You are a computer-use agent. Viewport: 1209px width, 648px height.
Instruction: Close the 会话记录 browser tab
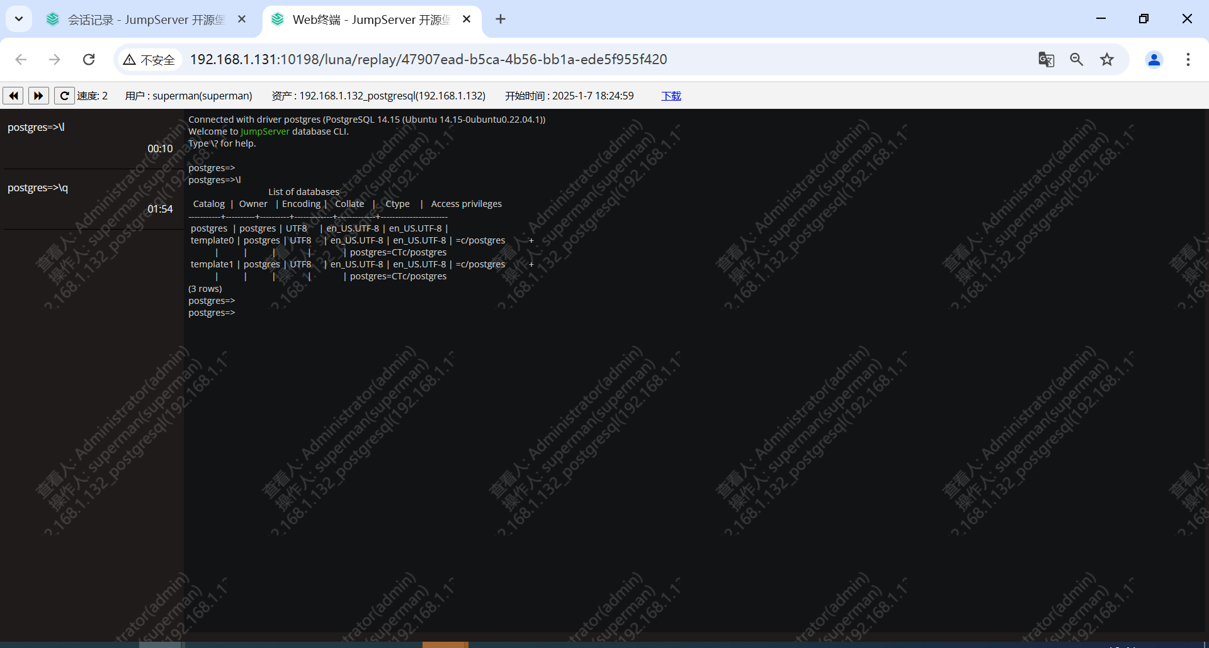[x=242, y=20]
